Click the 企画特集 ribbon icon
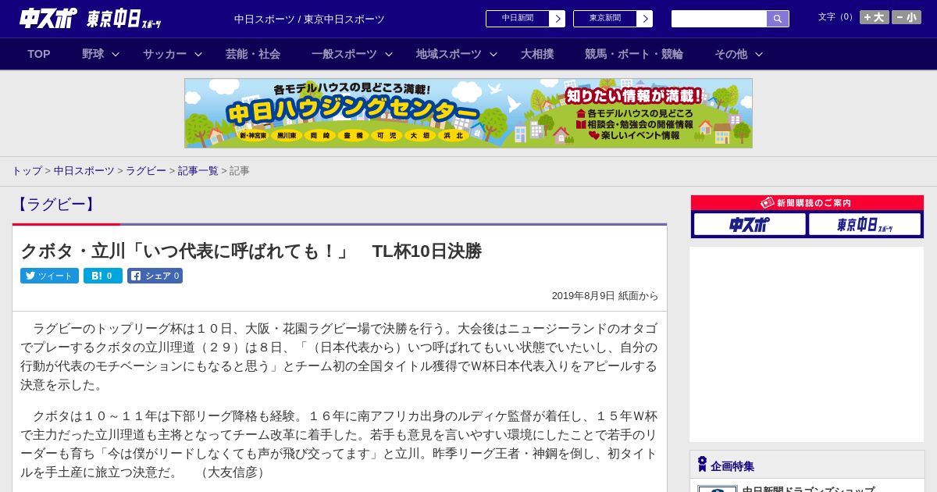 (702, 464)
